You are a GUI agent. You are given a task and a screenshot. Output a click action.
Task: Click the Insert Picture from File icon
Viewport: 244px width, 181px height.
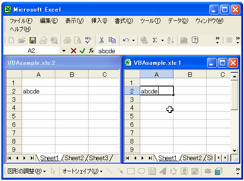click(195, 171)
